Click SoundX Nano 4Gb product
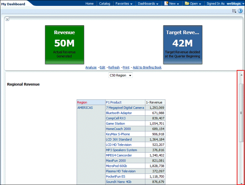 119,182
